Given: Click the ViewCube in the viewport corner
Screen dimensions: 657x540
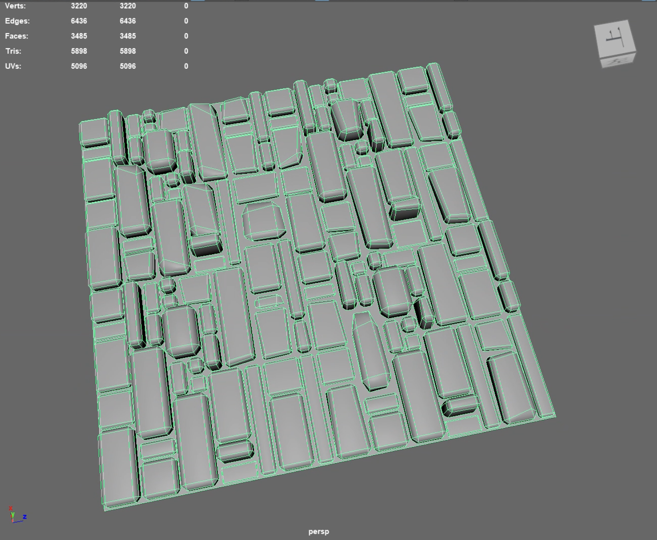Looking at the screenshot, I should (615, 44).
